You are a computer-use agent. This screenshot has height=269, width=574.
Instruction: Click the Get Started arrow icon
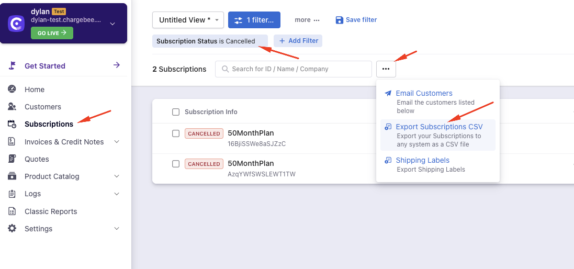coord(116,65)
